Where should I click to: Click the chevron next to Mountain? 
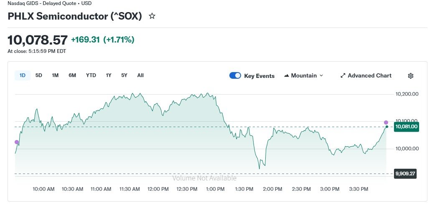321,75
